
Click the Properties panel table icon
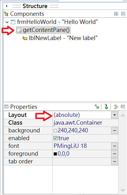pyautogui.click(x=6, y=107)
